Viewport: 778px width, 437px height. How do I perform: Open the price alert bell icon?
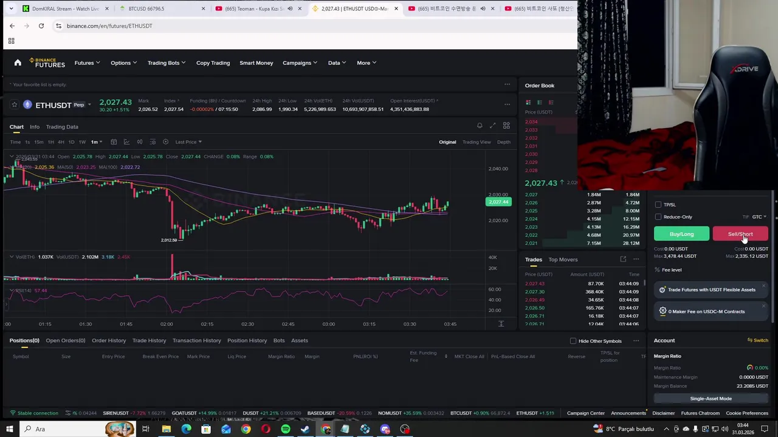click(480, 126)
